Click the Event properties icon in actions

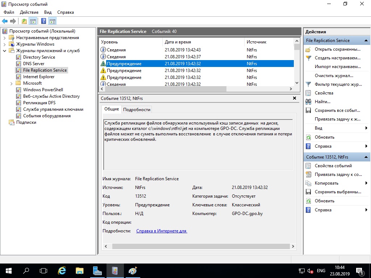coord(308,166)
